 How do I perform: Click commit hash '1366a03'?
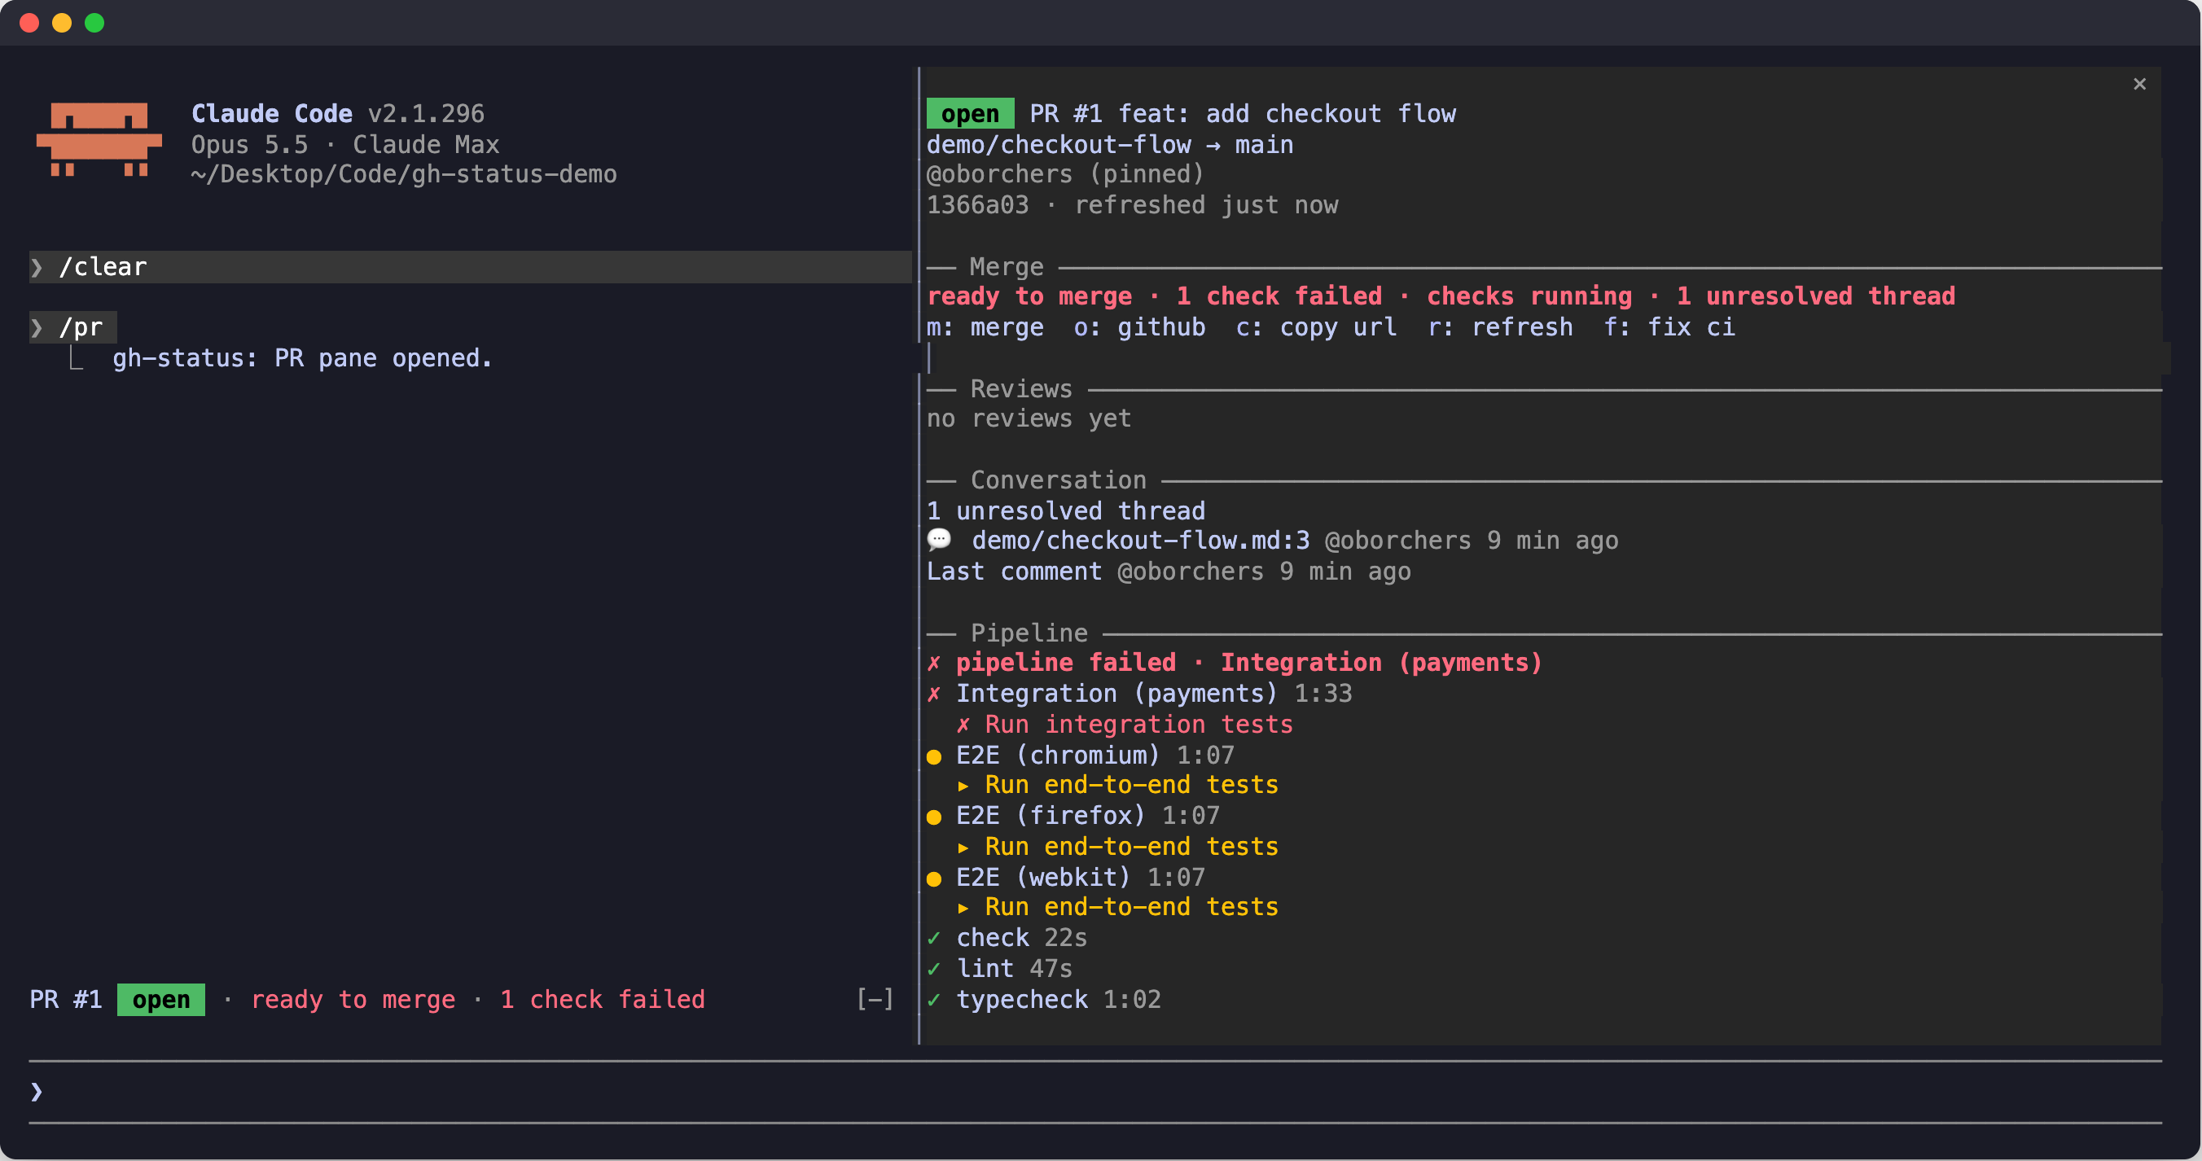(x=978, y=205)
